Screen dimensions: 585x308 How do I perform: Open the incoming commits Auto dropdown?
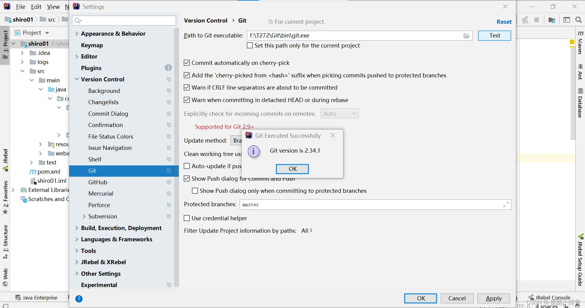tap(339, 114)
